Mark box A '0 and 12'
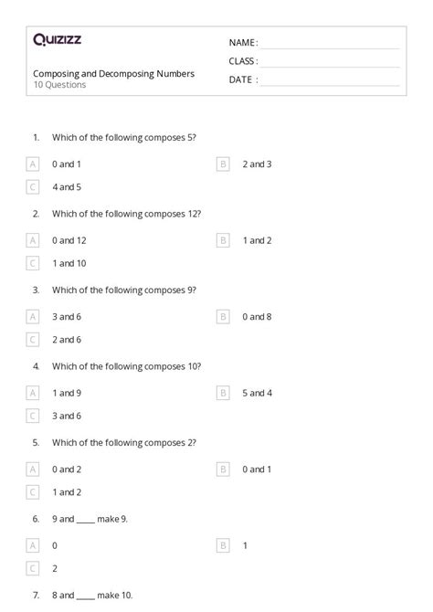The image size is (433, 612). (32, 240)
